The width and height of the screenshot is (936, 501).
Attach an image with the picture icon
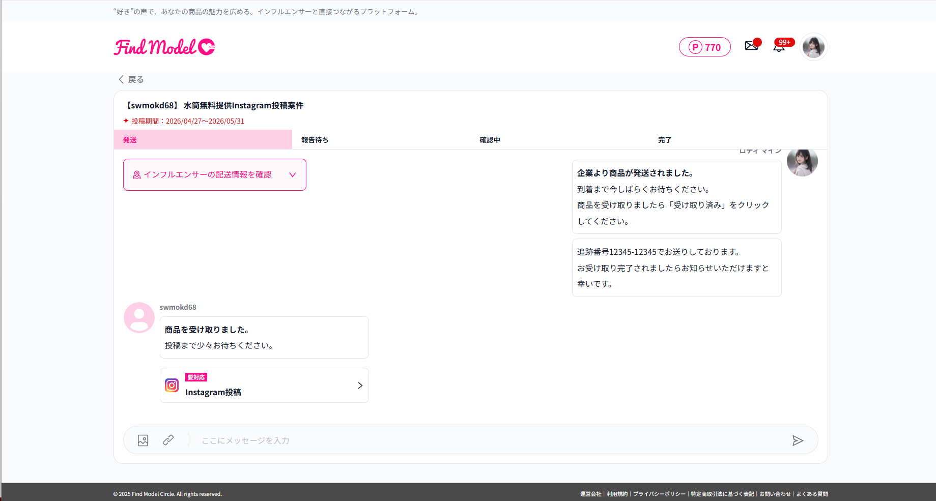coord(143,440)
